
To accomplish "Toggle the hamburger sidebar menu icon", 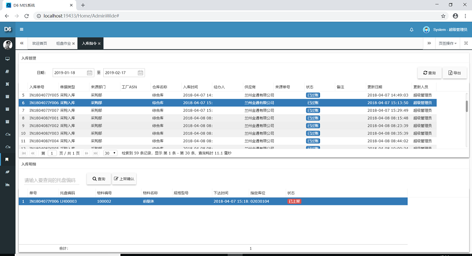I will (x=21, y=29).
